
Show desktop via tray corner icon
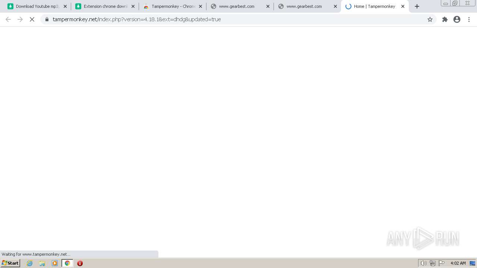point(473,263)
